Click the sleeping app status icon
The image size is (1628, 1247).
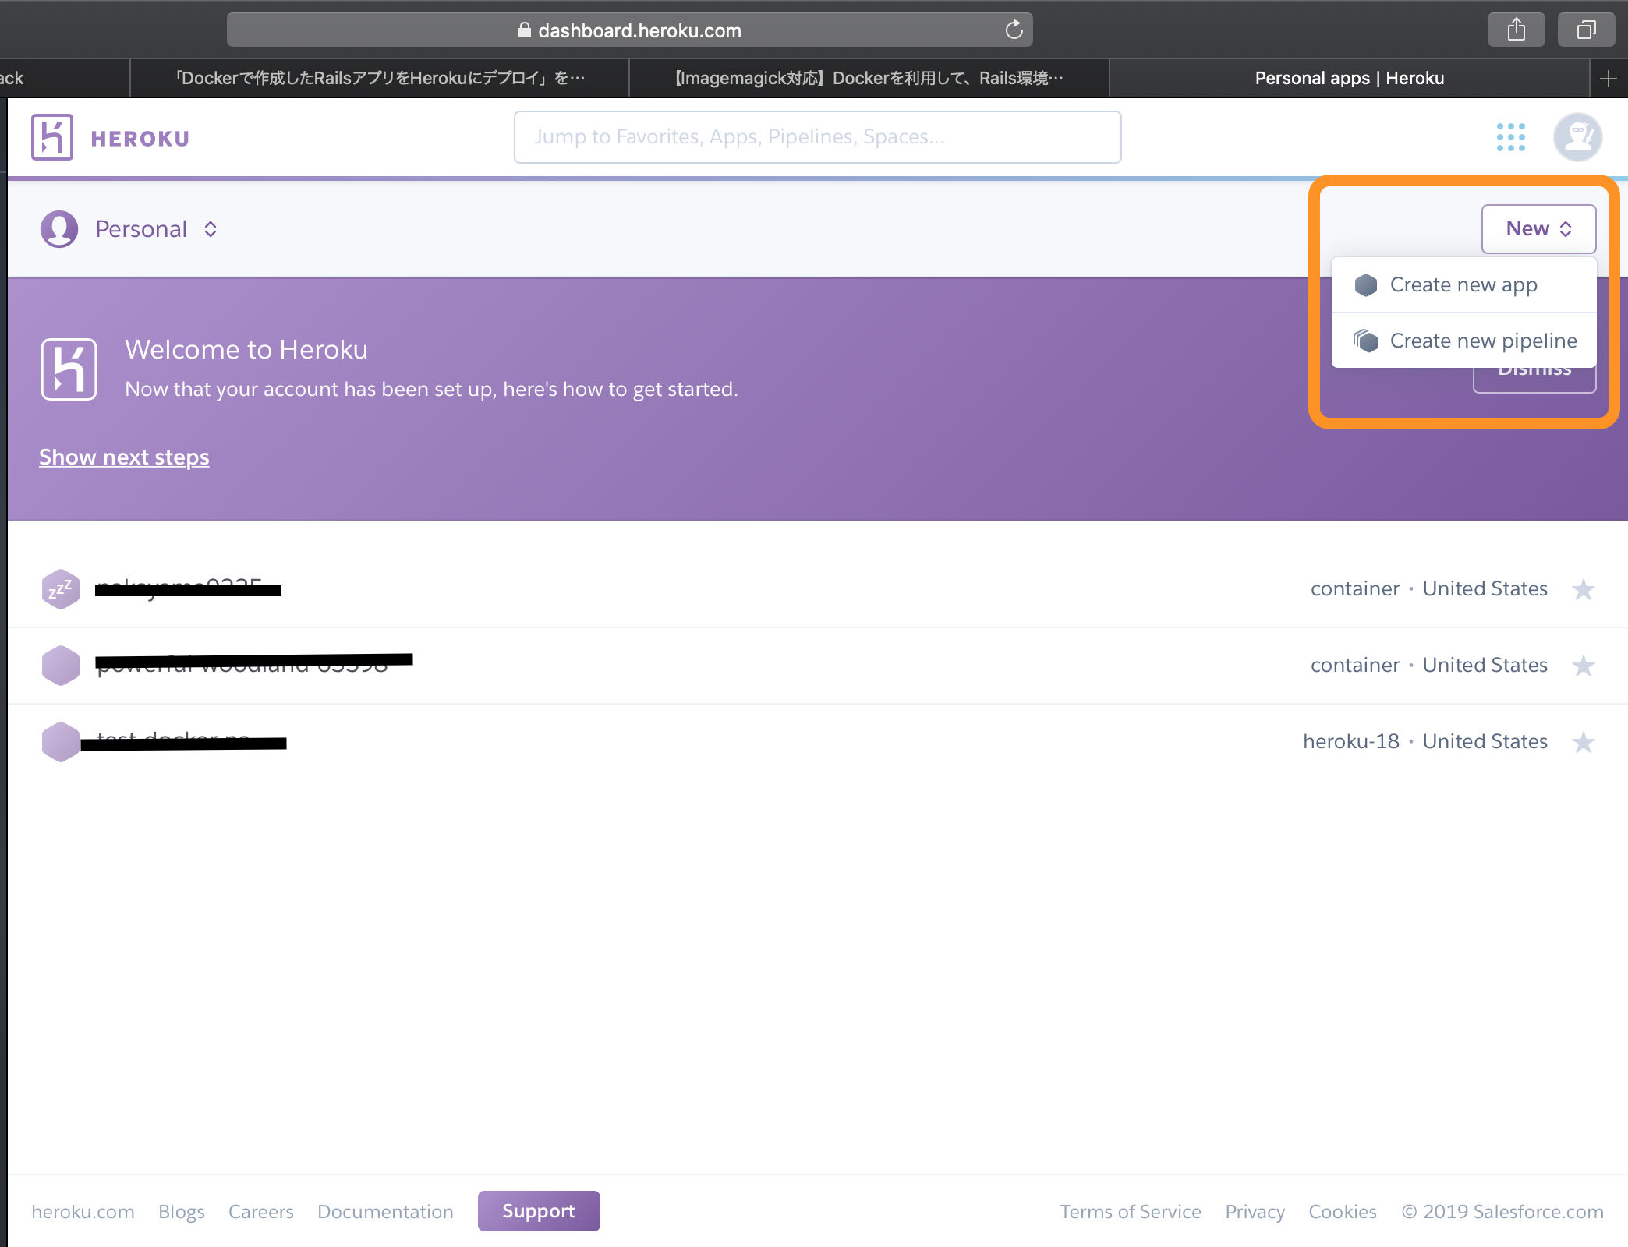tap(60, 588)
